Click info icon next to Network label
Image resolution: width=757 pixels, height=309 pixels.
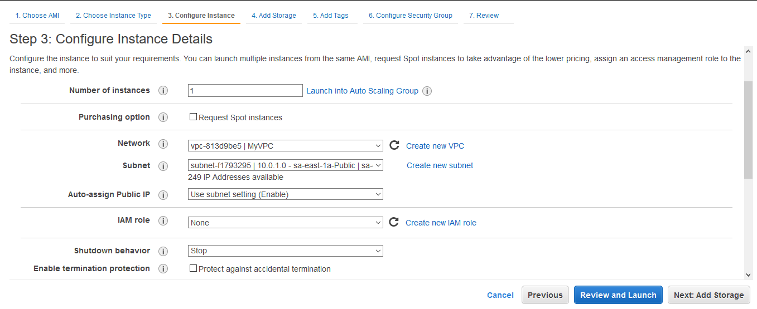[163, 144]
